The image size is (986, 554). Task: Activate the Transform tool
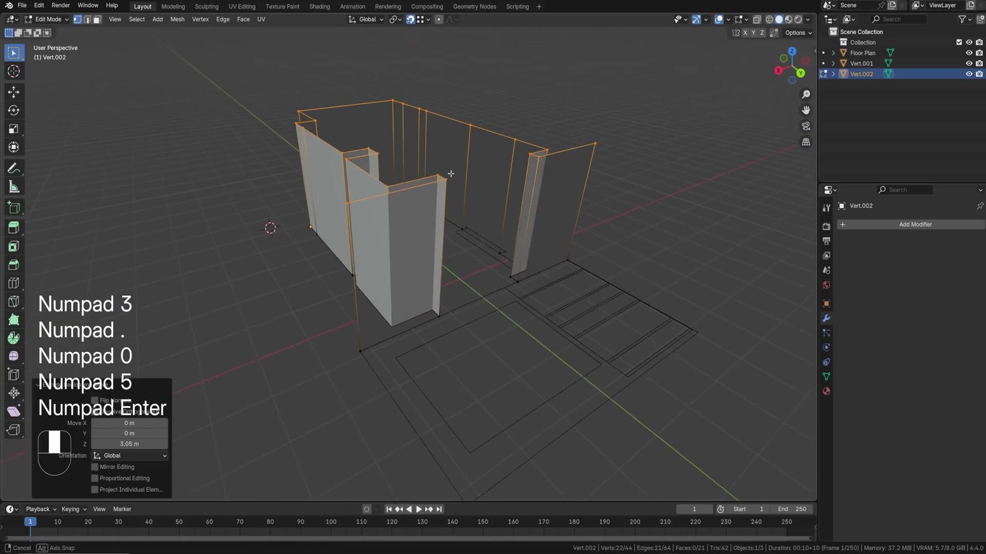[x=14, y=148]
